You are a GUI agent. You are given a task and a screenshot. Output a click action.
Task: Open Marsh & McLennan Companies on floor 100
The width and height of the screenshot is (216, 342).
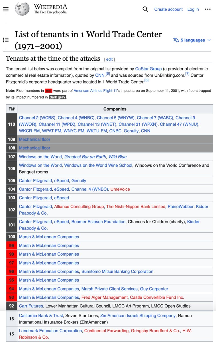tap(49, 237)
